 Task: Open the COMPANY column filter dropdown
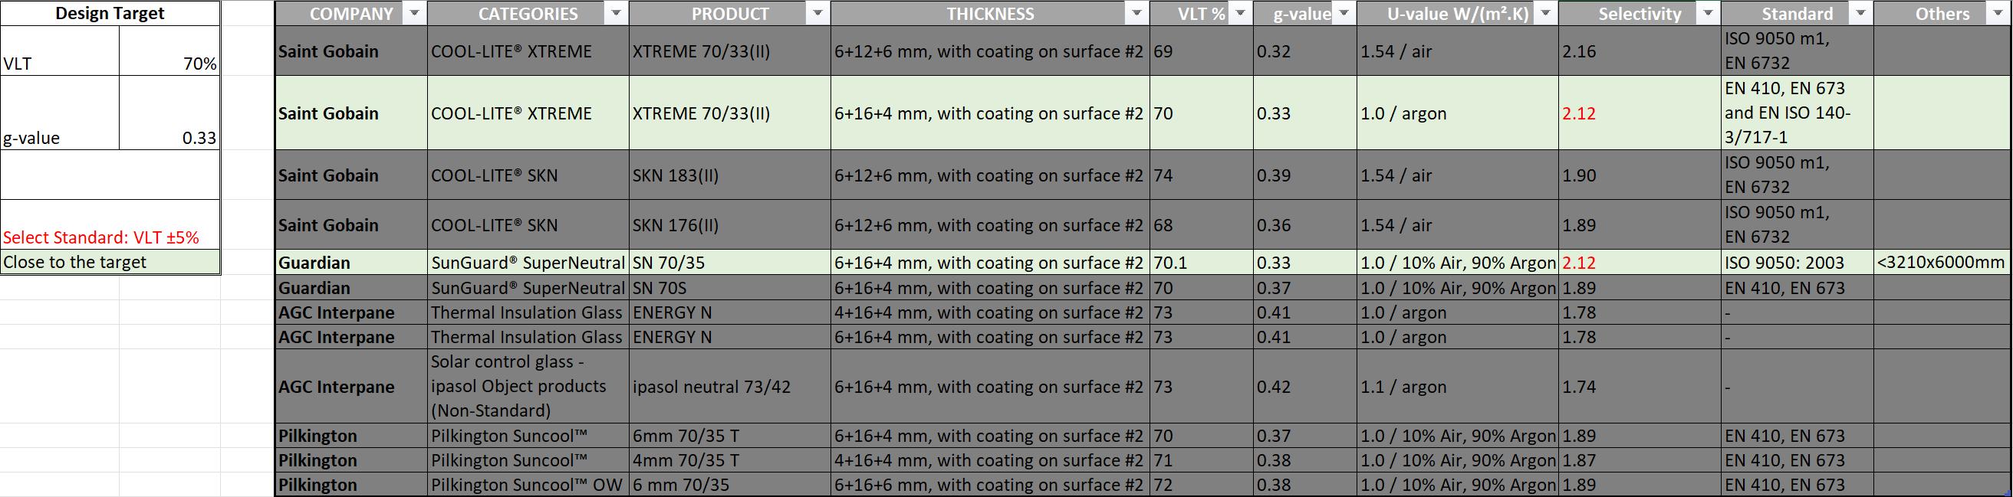pos(415,13)
